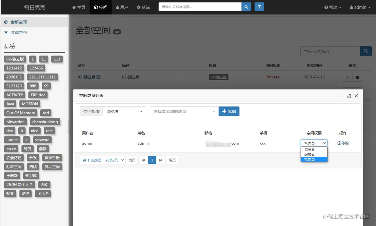Screen dimensions: 376x226
Task: Go to next page double-arrow in pagination
Action: (161, 160)
